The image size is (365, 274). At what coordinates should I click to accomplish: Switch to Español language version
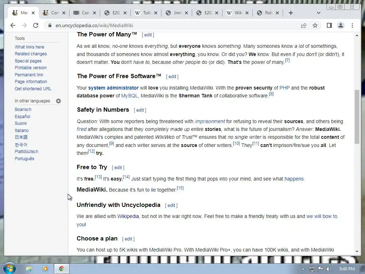tap(22, 117)
